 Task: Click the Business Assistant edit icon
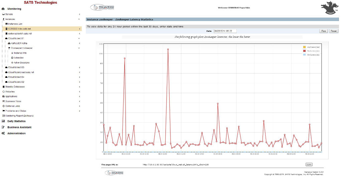[3, 127]
